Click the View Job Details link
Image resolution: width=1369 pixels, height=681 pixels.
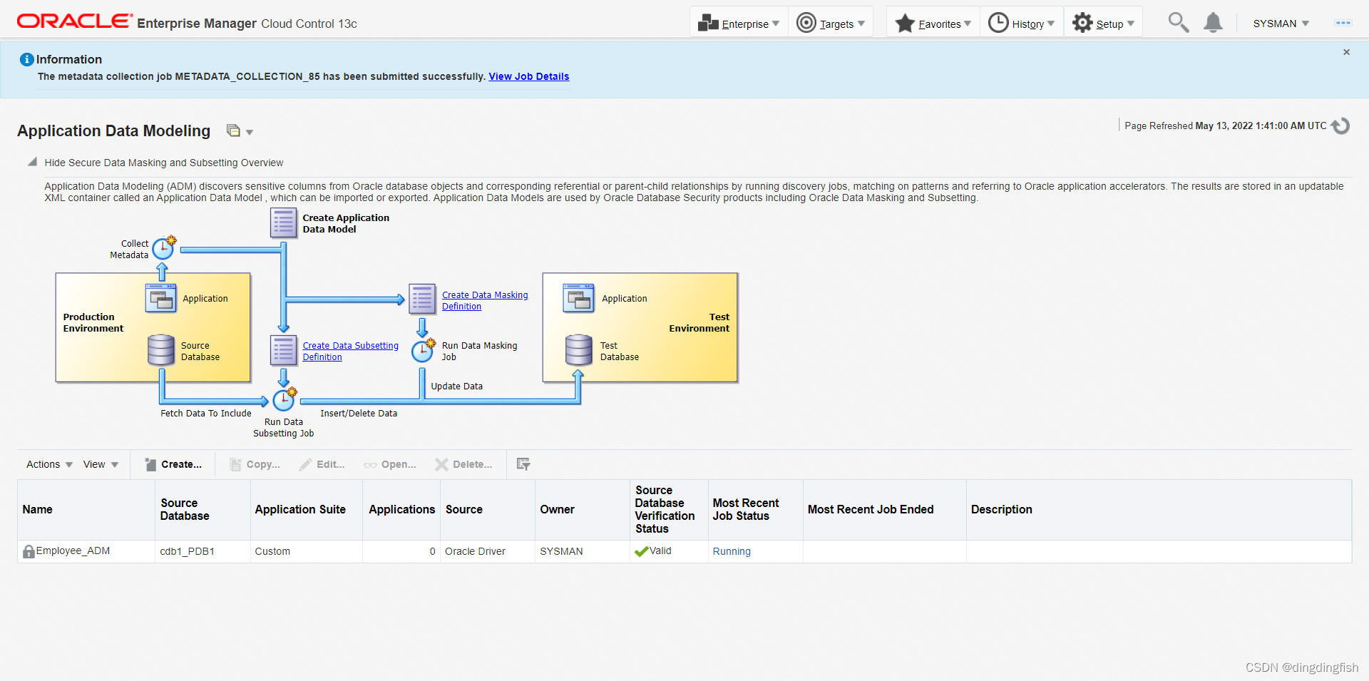click(528, 76)
